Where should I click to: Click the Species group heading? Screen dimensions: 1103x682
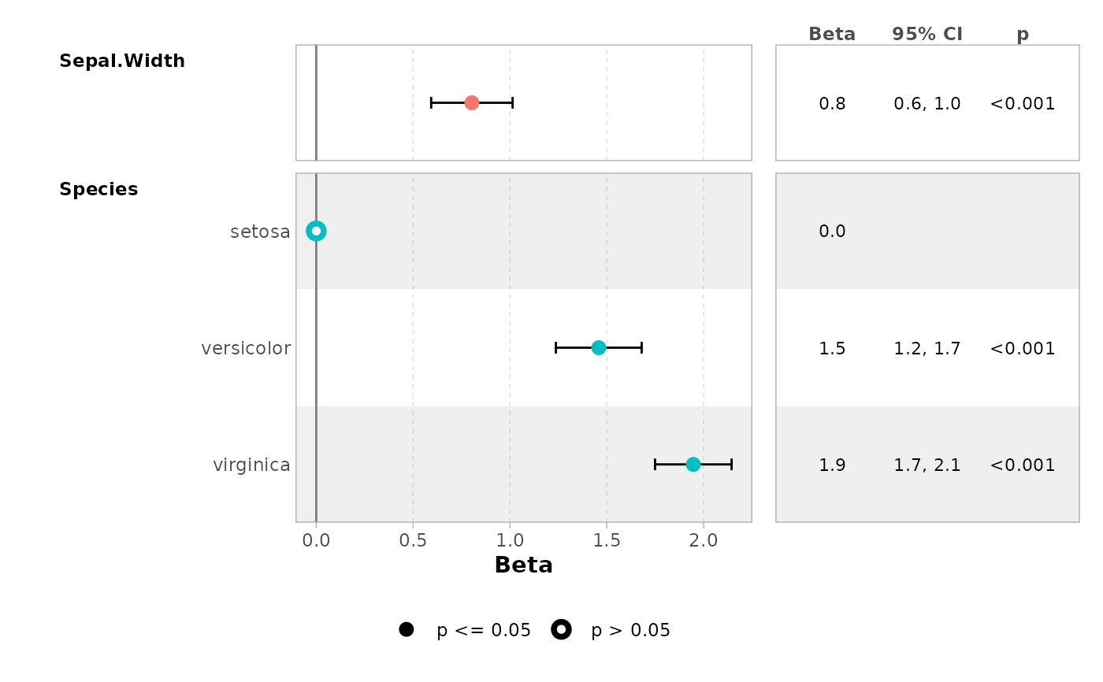(x=98, y=189)
